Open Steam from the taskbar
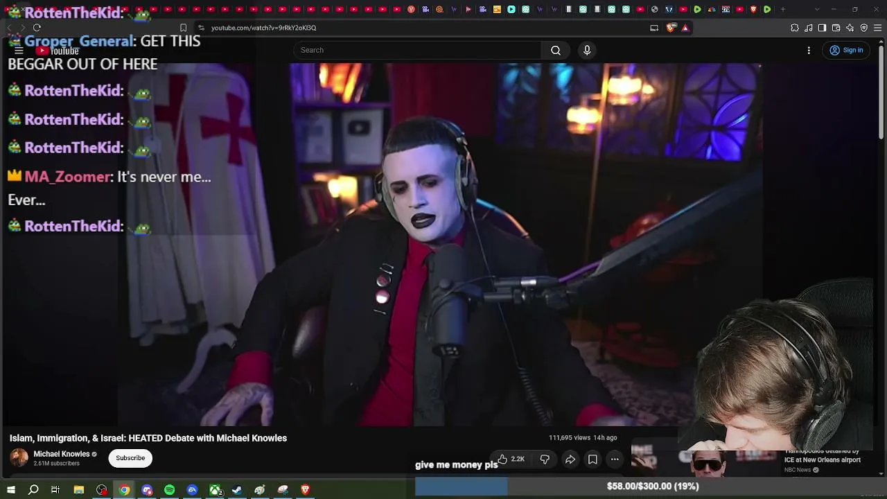This screenshot has height=499, width=887. click(237, 490)
